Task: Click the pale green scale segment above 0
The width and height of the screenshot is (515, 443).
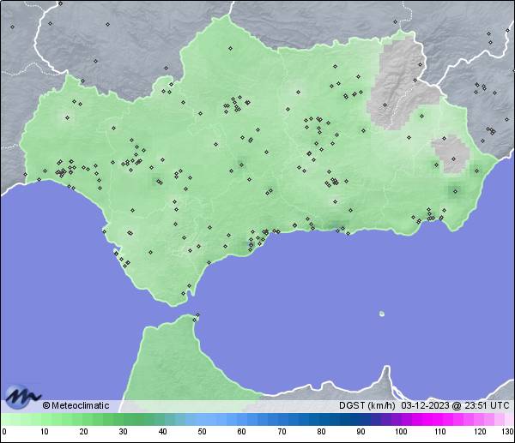Action: [x=7, y=419]
